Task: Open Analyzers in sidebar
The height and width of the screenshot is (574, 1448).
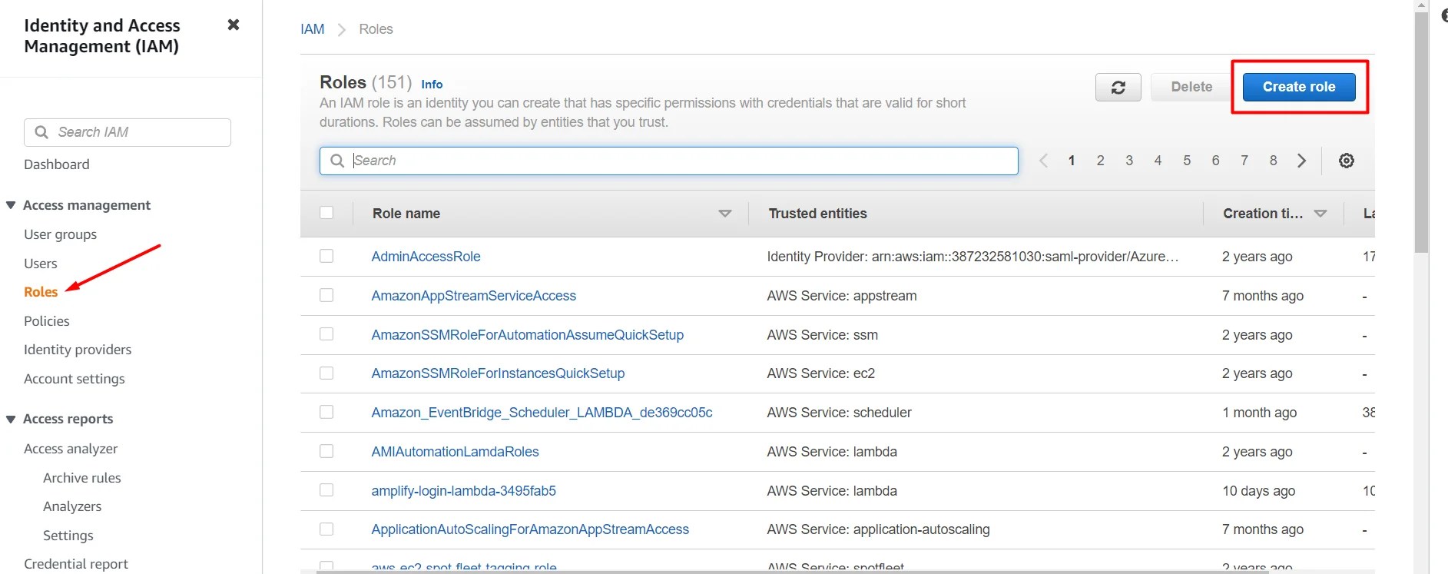Action: point(72,506)
